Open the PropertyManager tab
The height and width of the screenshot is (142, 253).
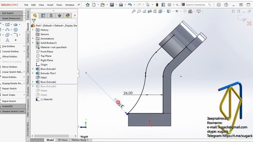click(x=43, y=15)
